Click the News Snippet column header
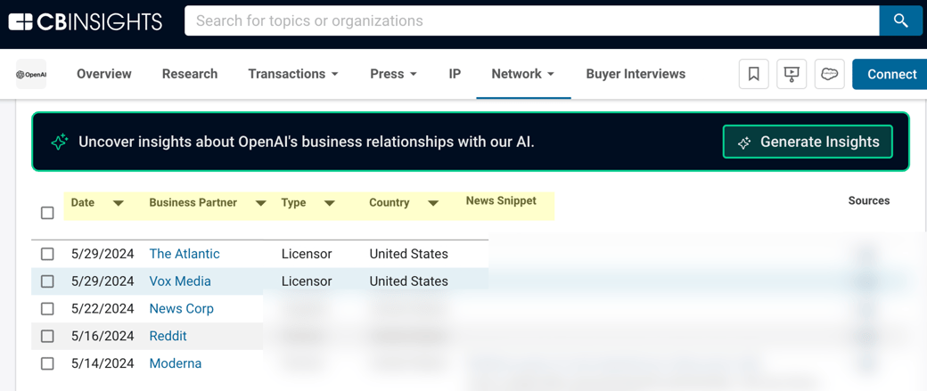 (501, 200)
